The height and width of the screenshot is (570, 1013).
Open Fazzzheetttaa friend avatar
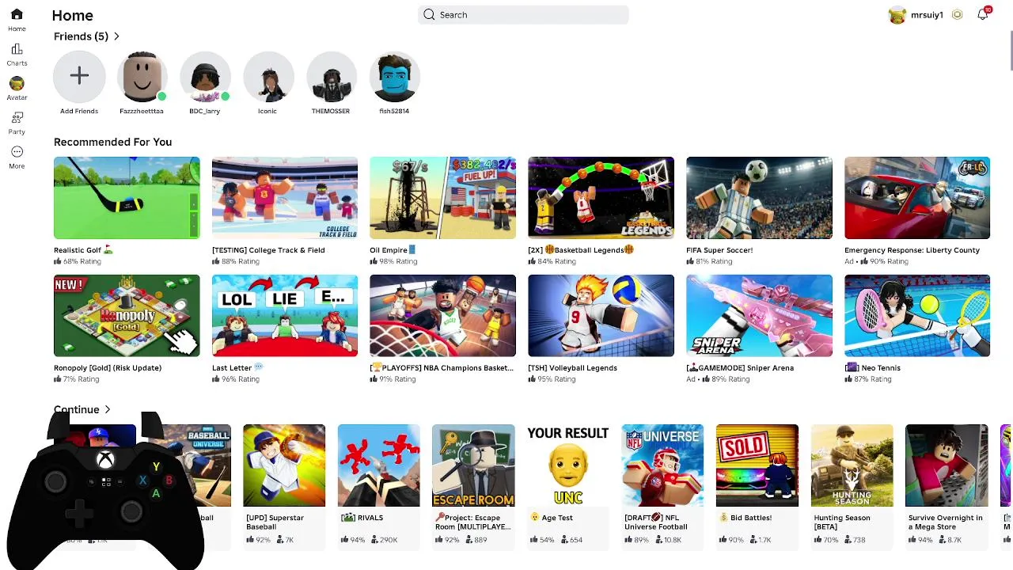pyautogui.click(x=142, y=76)
